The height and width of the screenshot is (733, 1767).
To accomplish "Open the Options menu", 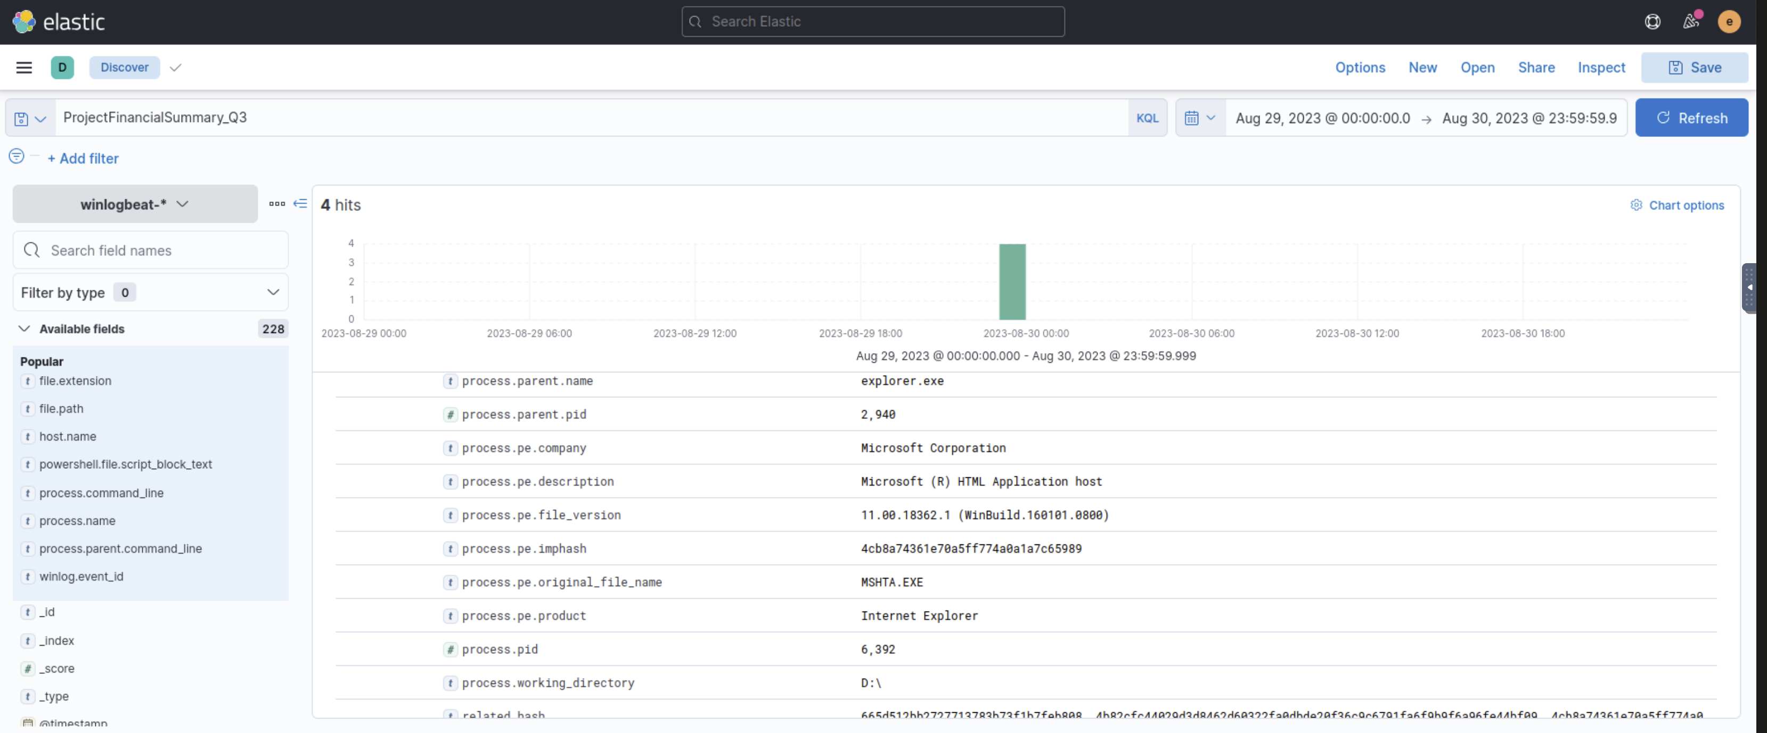I will point(1360,67).
